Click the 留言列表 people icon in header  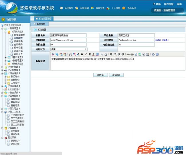(92, 8)
